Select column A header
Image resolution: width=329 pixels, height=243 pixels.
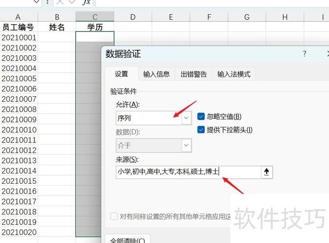pos(18,17)
